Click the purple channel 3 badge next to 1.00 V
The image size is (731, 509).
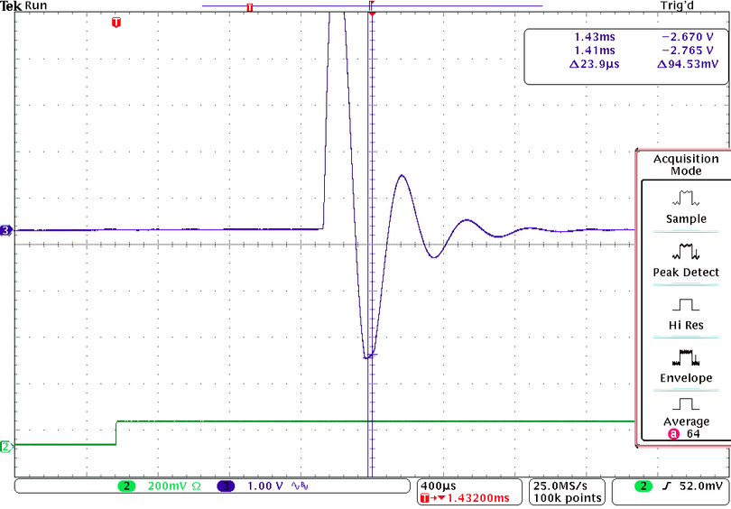pos(227,499)
